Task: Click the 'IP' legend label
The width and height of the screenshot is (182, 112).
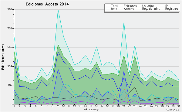Action: [x=167, y=6]
